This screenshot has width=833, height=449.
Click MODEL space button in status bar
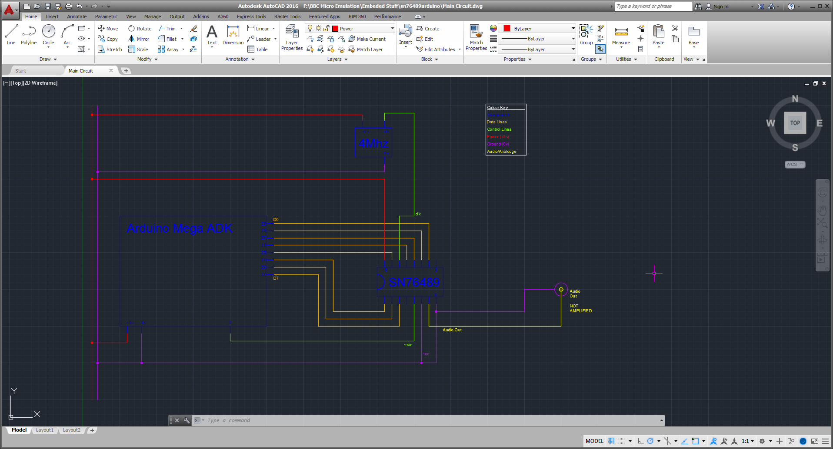(594, 441)
